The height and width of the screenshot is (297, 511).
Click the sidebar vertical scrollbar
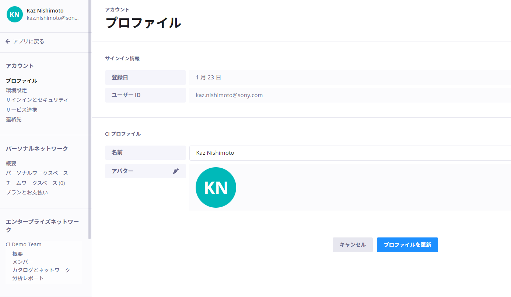tap(90, 119)
